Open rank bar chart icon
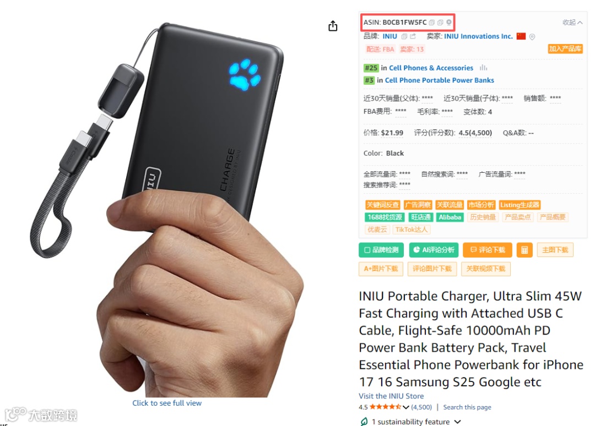The height and width of the screenshot is (426, 595). pos(483,68)
